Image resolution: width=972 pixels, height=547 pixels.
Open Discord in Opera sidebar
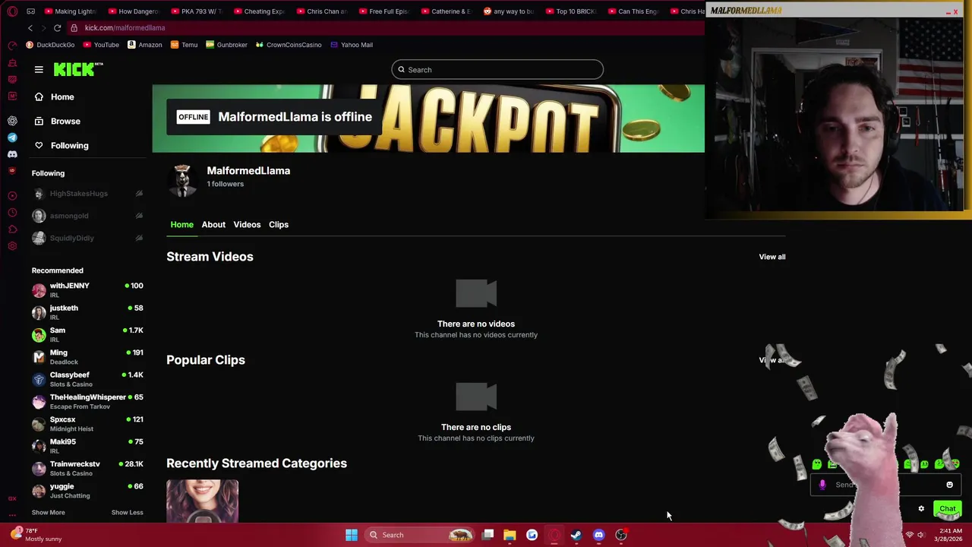(x=12, y=154)
